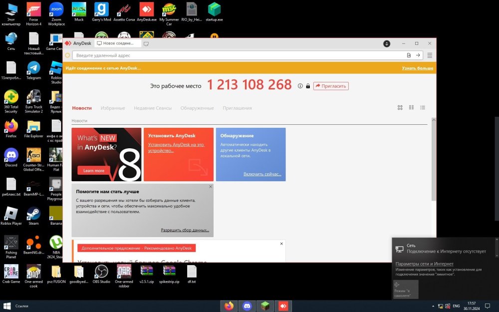Viewport: 499px width, 312px height.
Task: Select the File Explorer desktop icon
Action: [33, 129]
